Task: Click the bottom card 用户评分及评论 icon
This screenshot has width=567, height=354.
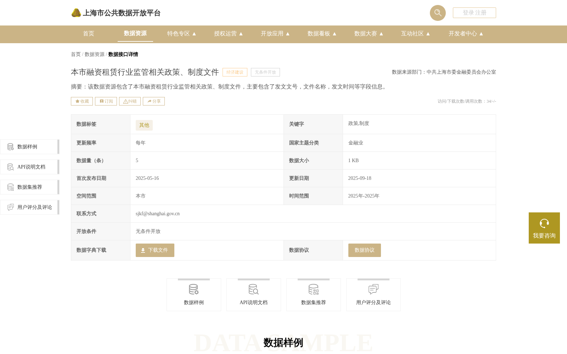Action: point(374,289)
